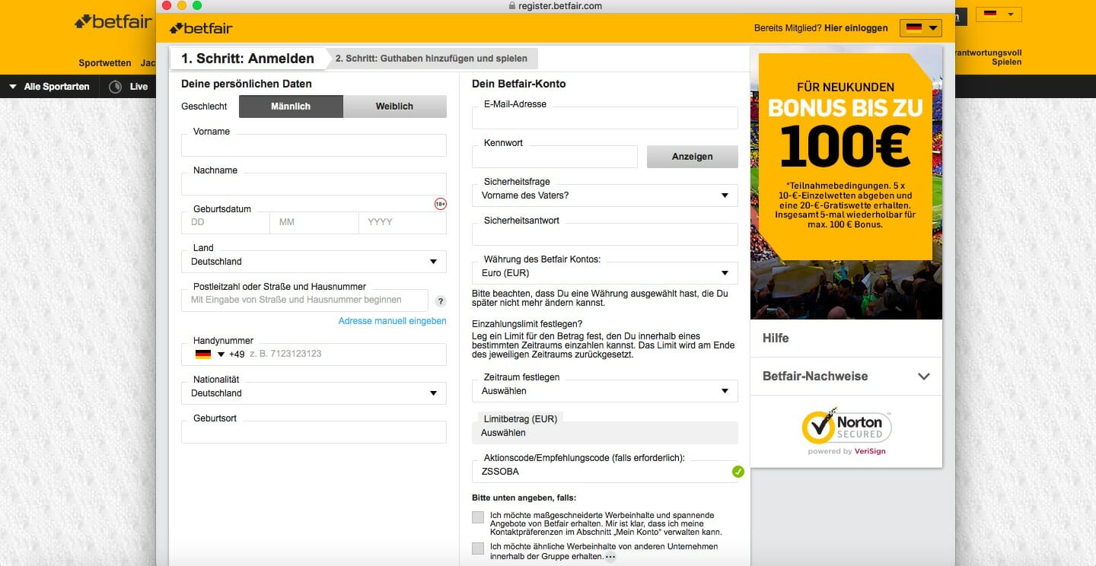Click the address help question mark icon
1096x566 pixels.
[441, 301]
